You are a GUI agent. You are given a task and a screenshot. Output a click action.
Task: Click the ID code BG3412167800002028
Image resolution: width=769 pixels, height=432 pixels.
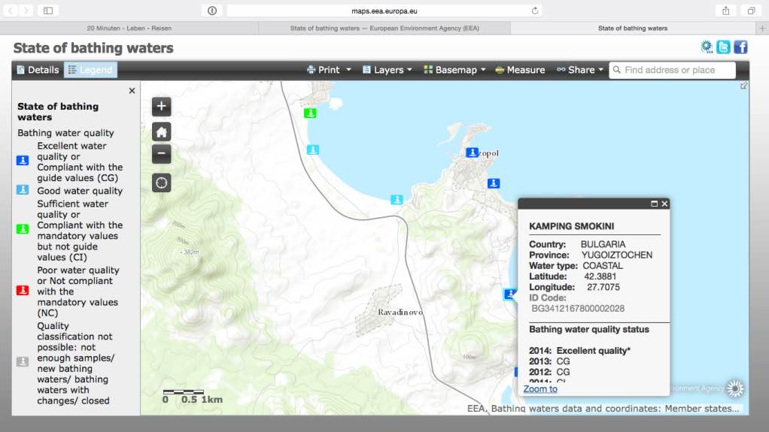point(578,309)
